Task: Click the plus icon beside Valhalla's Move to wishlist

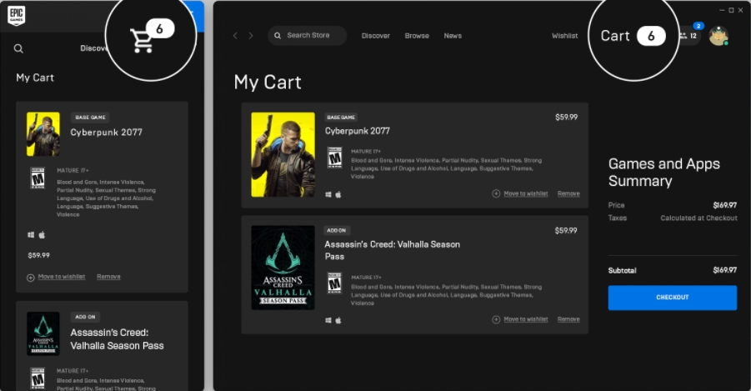Action: click(x=496, y=319)
